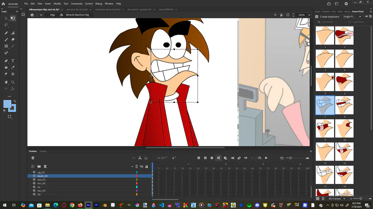Open the Timeline panel options menu
The width and height of the screenshot is (373, 209).
(x=311, y=151)
